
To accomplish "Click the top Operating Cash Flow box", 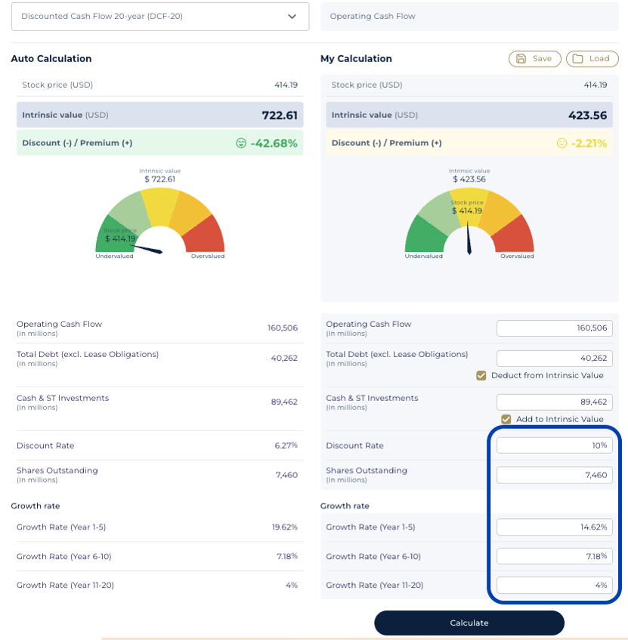I will coord(469,17).
